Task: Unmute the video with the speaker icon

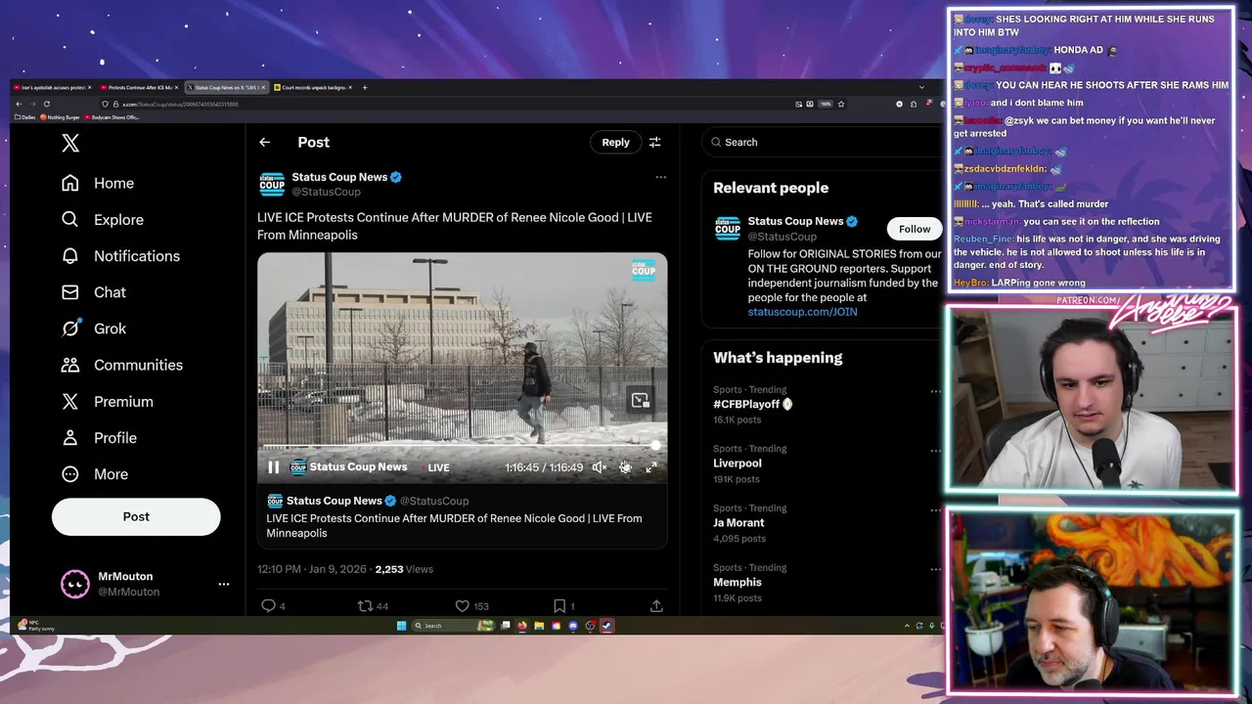Action: coord(600,467)
